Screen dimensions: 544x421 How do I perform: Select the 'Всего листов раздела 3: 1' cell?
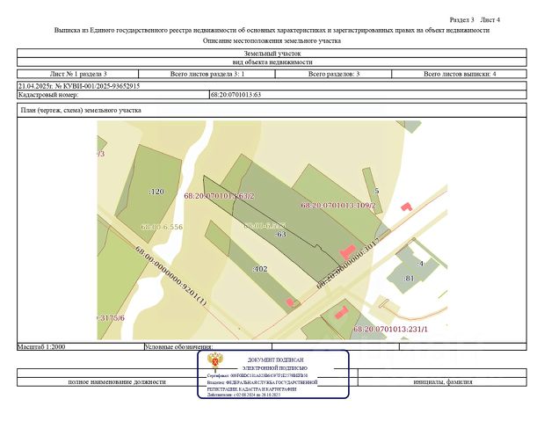click(207, 74)
